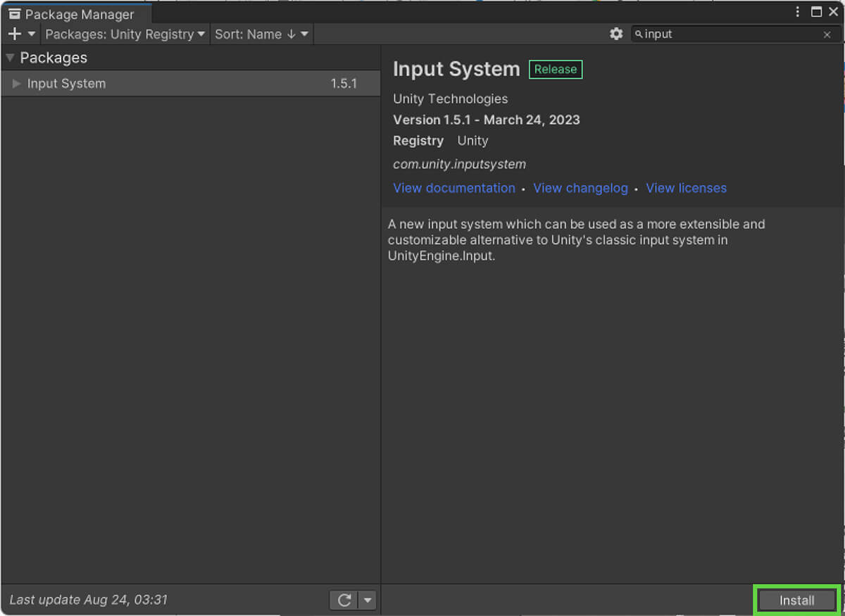Image resolution: width=845 pixels, height=616 pixels.
Task: Collapse the Packages group triangle
Action: click(10, 58)
